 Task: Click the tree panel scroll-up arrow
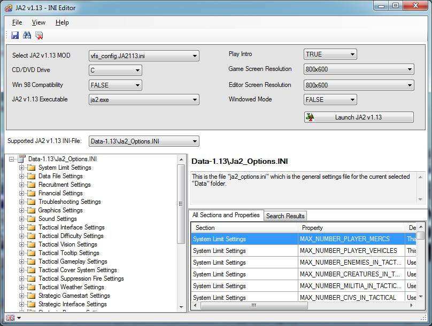point(181,160)
